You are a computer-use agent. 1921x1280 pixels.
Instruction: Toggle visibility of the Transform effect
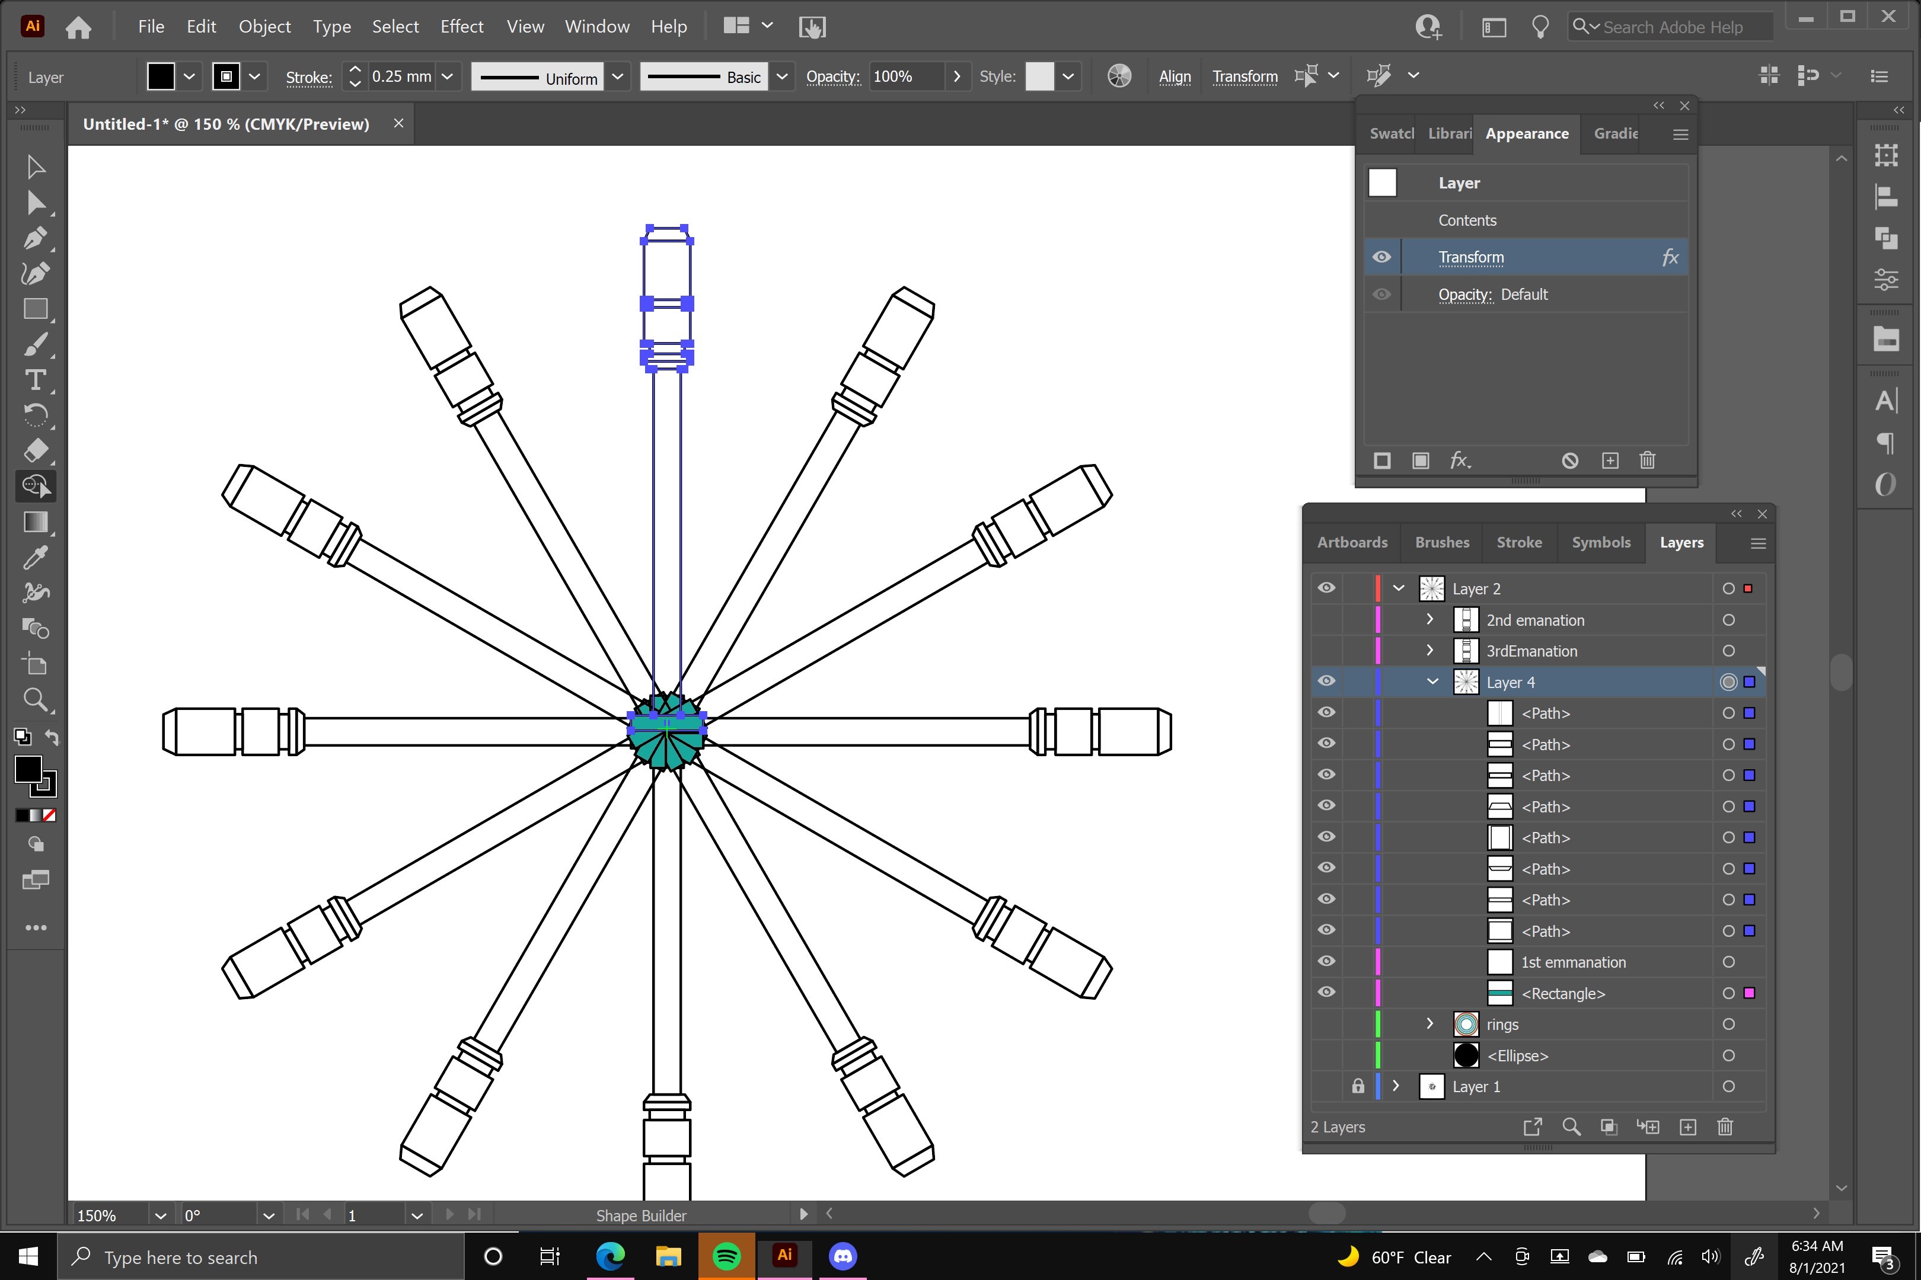[1381, 257]
